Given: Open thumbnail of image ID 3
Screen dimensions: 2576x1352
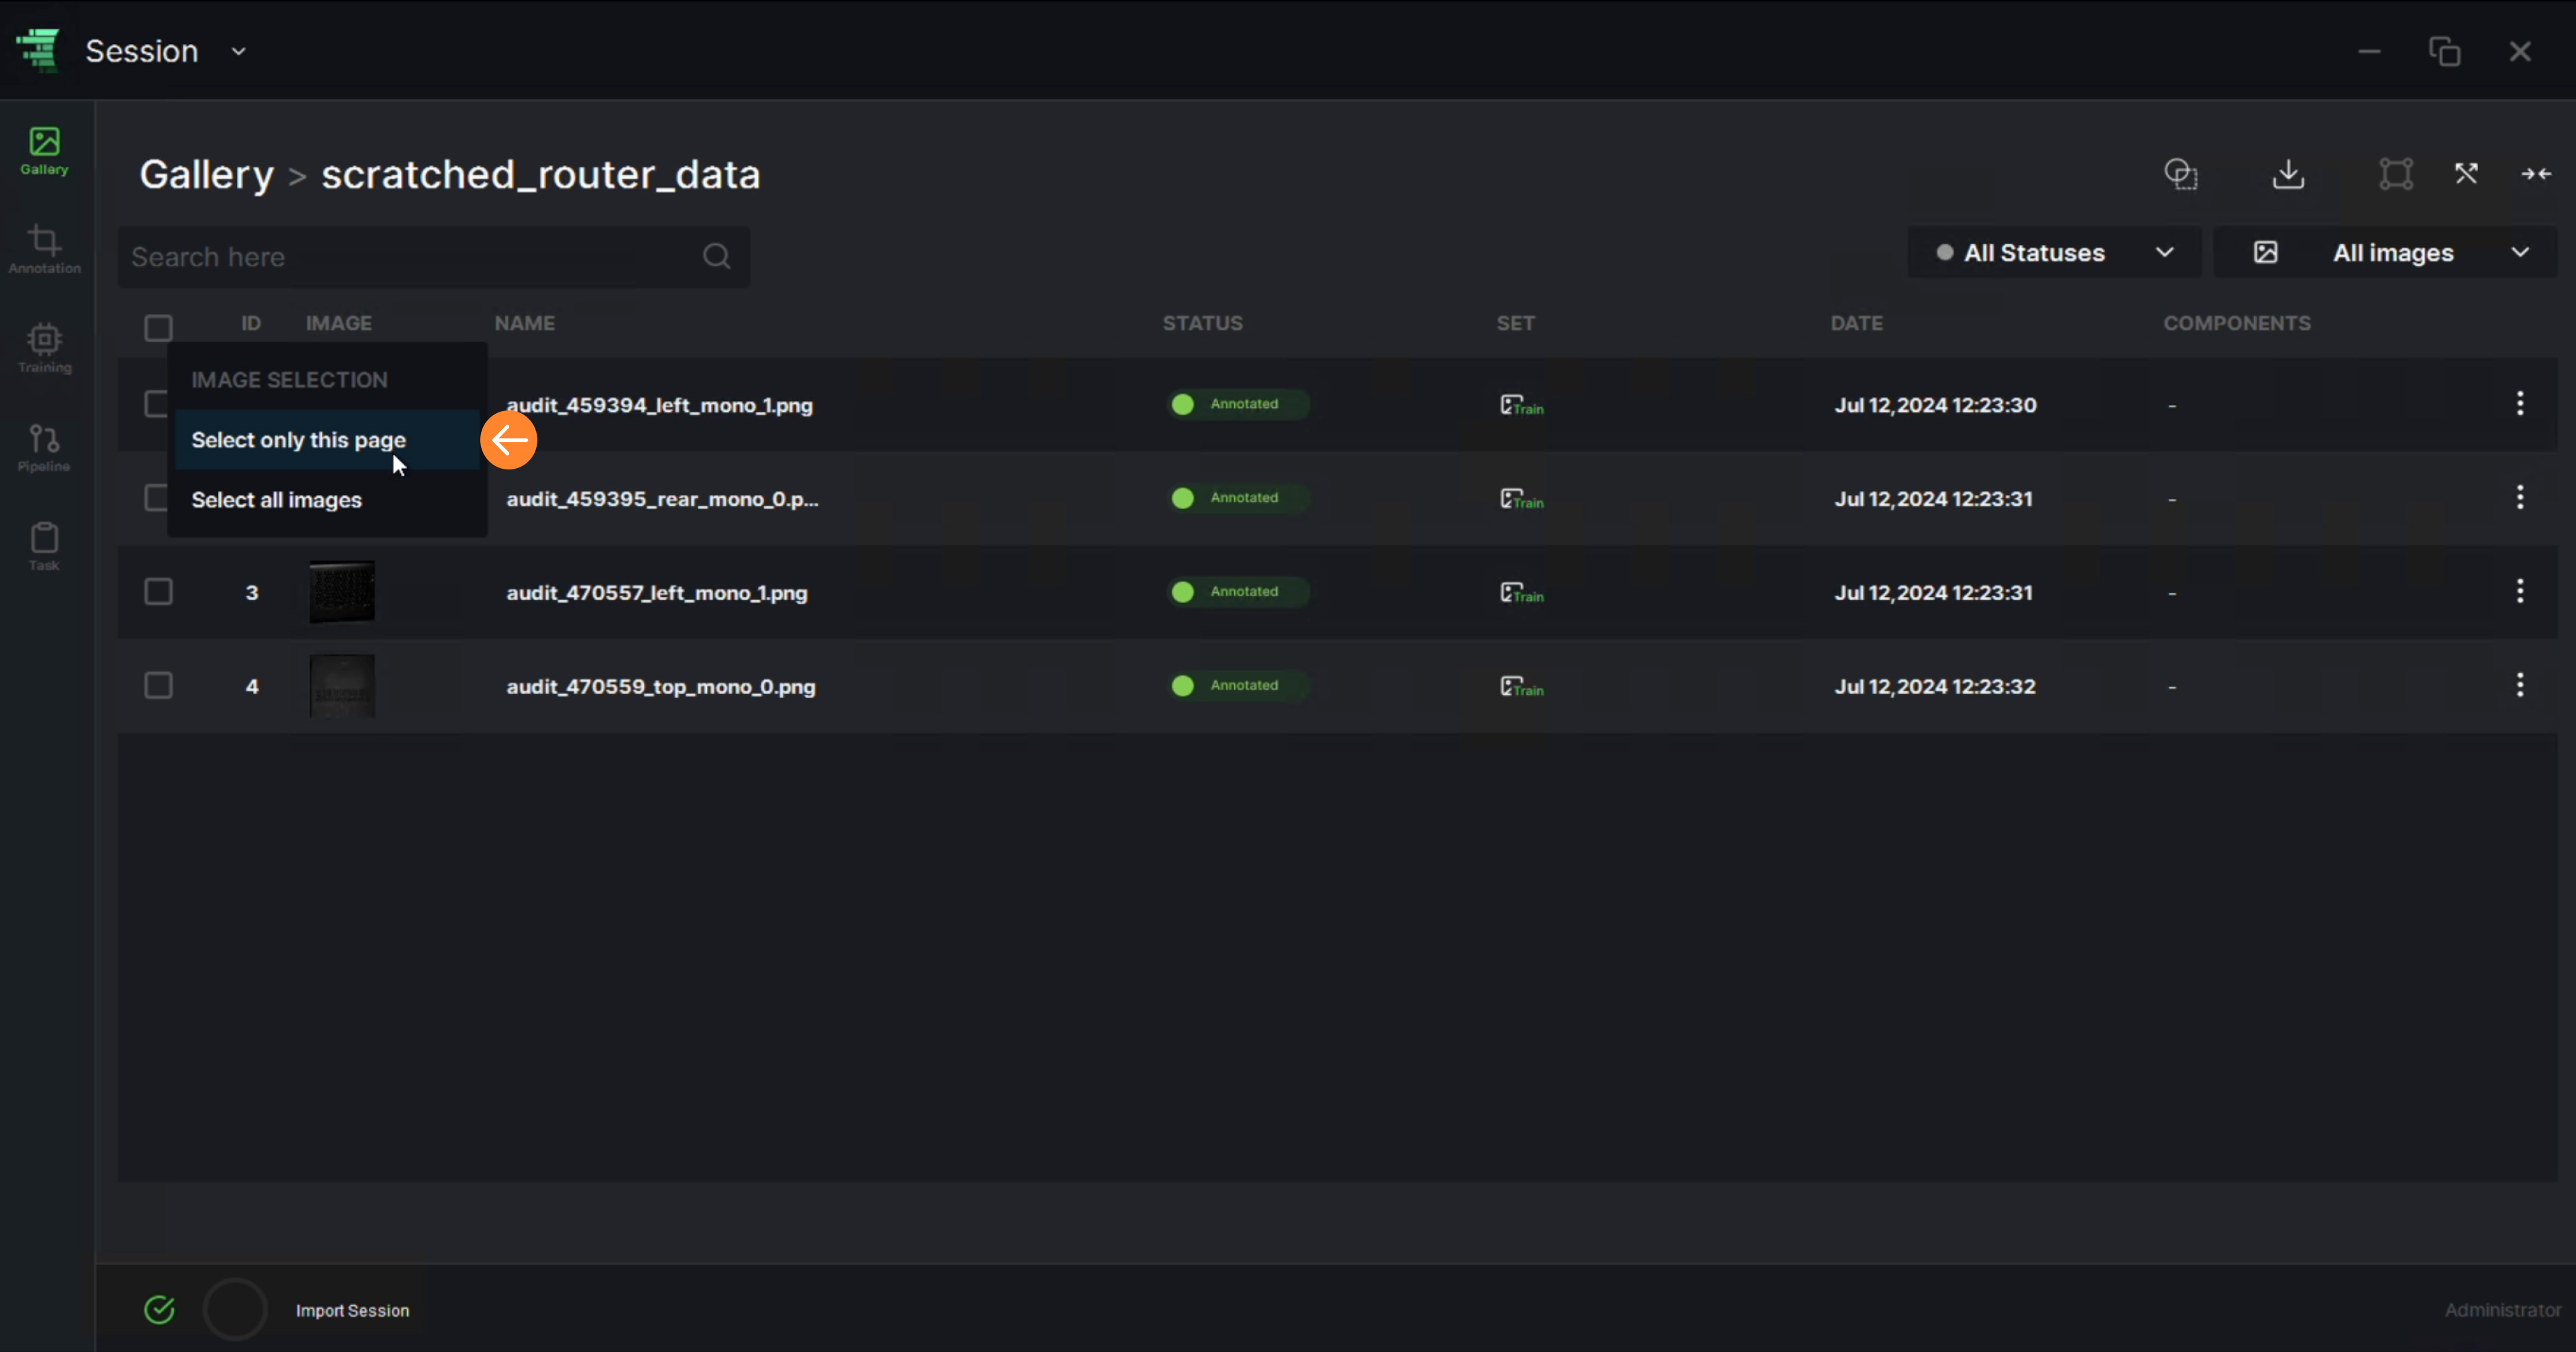Looking at the screenshot, I should (x=342, y=592).
